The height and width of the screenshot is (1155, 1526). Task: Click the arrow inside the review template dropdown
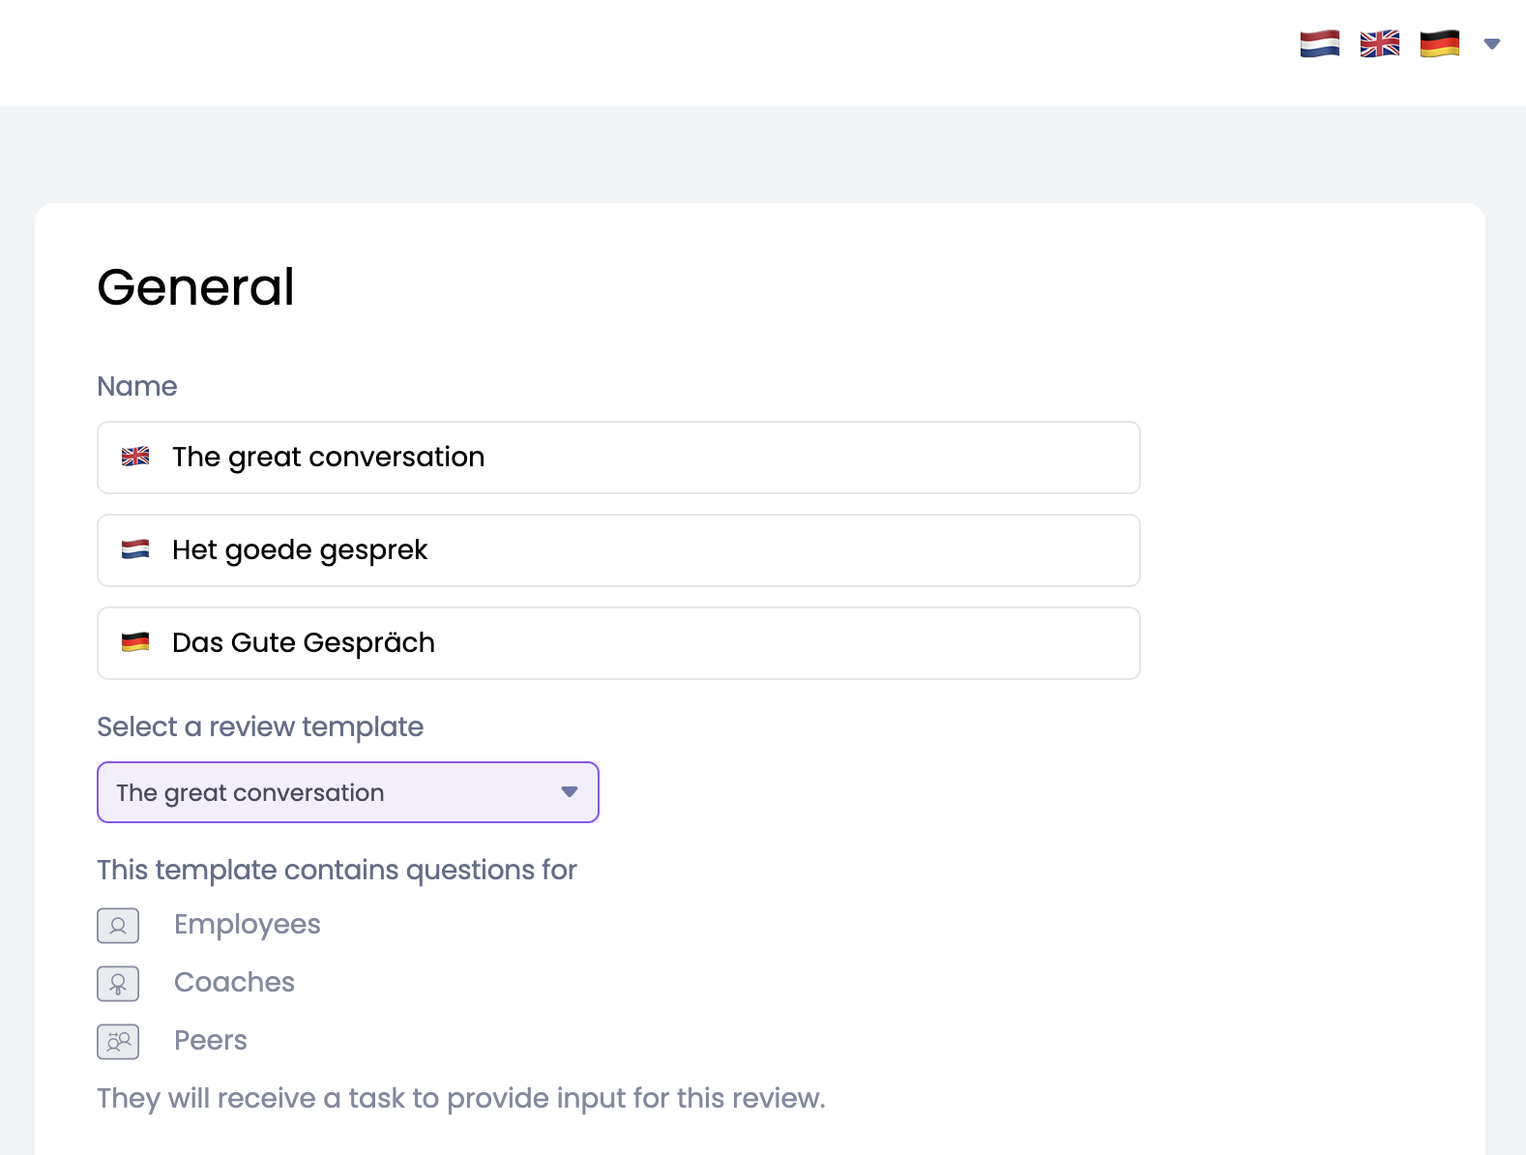570,792
